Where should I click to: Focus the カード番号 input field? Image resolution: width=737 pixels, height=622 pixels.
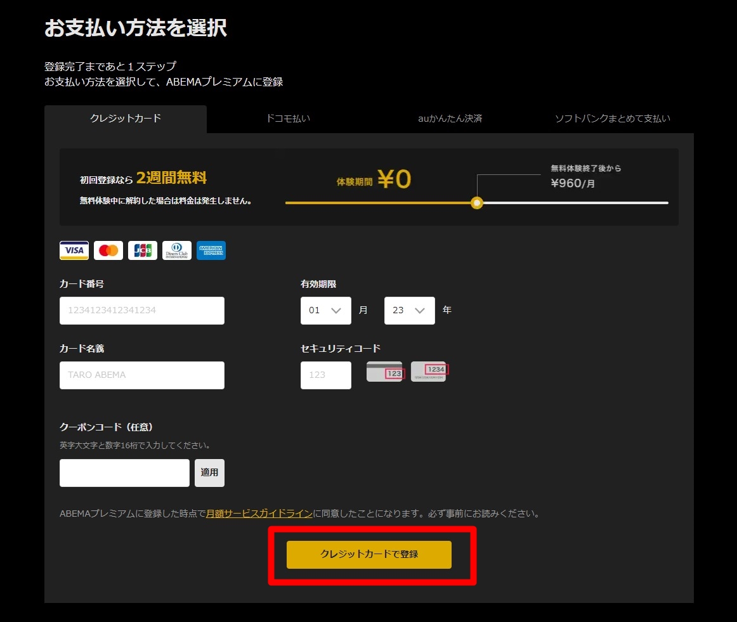coord(142,311)
